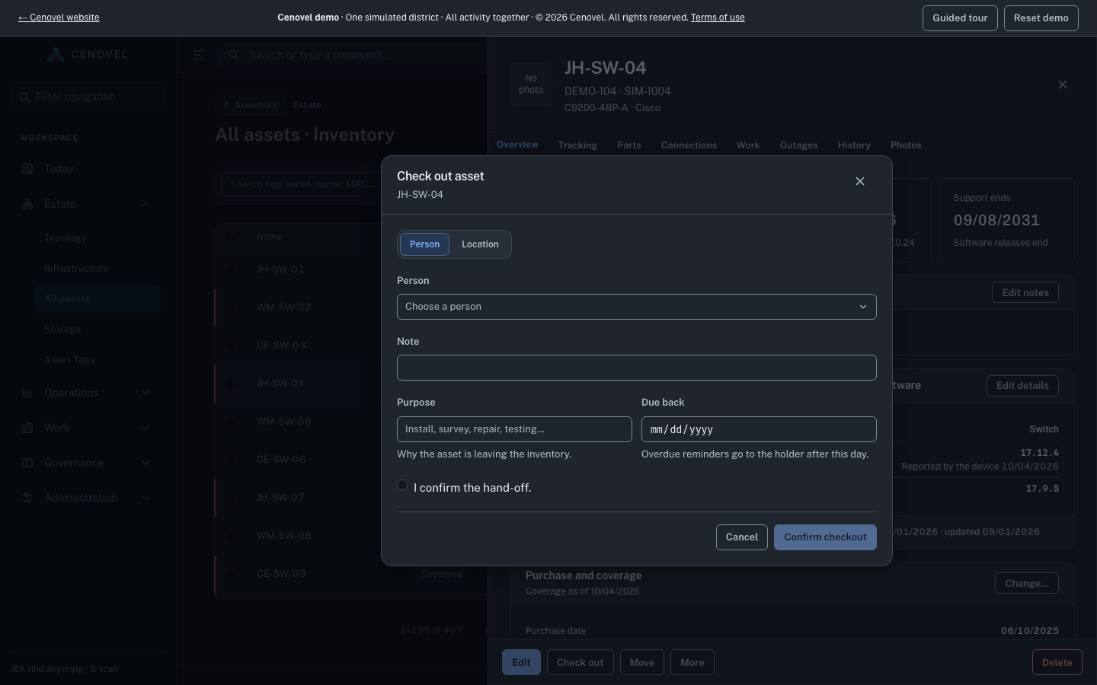The image size is (1097, 685).
Task: Expand the Work section chevron in sidebar
Action: click(x=146, y=428)
